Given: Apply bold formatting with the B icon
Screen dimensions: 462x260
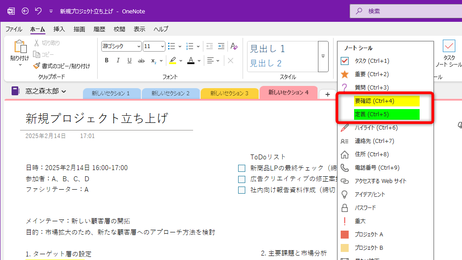Looking at the screenshot, I should [x=106, y=60].
